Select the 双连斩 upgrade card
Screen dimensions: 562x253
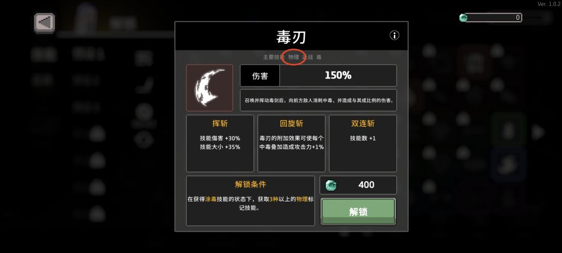pos(363,143)
